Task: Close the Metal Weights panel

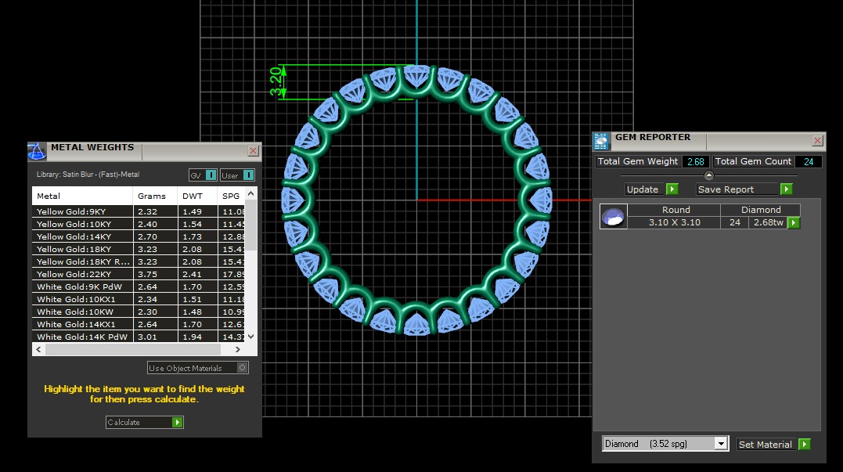Action: tap(254, 151)
